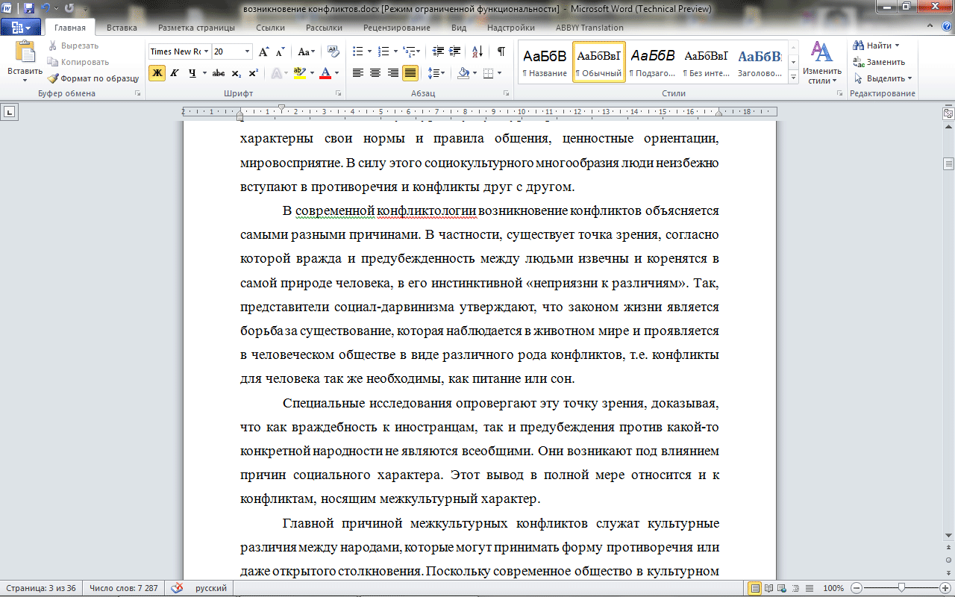
Task: Click the Replace (Заменить) command
Action: (880, 62)
